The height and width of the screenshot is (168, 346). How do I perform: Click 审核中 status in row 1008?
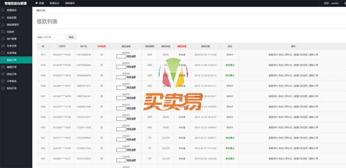(x=230, y=86)
